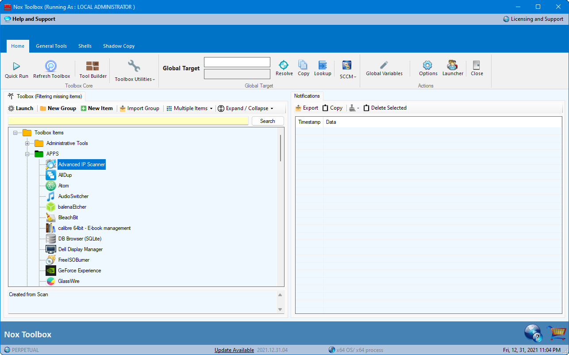Viewport: 569px width, 355px height.
Task: Open the Launcher
Action: point(453,69)
